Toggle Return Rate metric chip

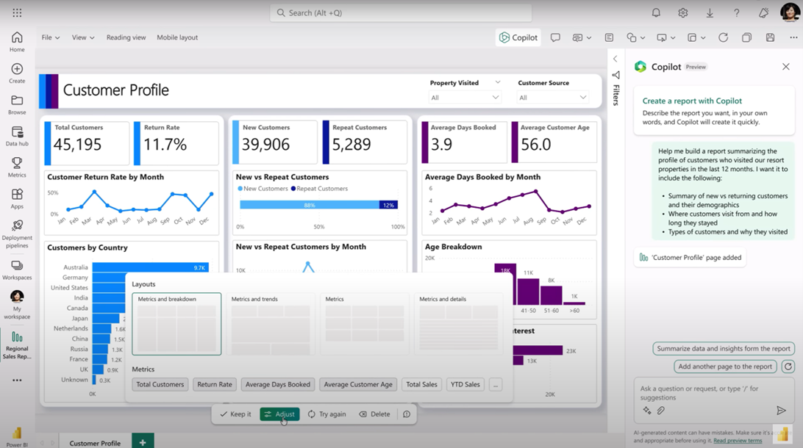coord(215,385)
